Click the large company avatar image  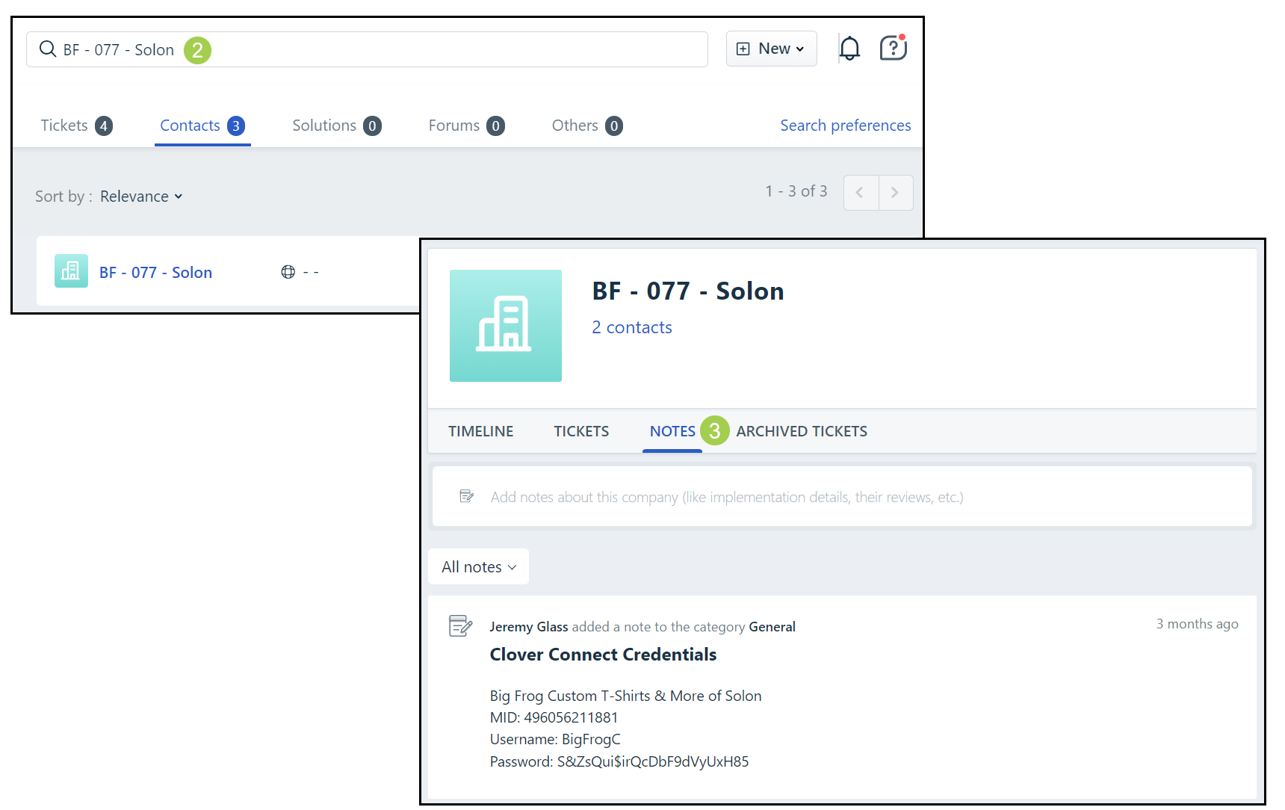pyautogui.click(x=506, y=326)
